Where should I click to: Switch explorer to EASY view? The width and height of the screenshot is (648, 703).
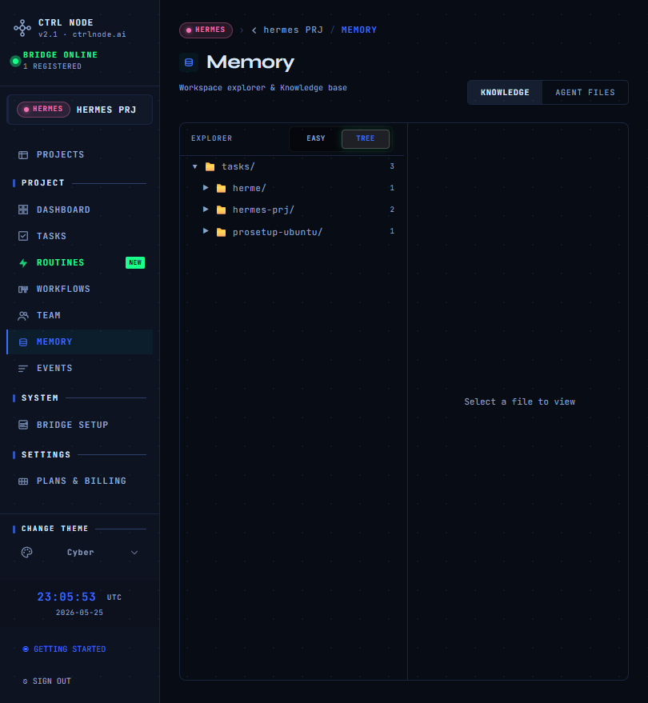(x=316, y=138)
